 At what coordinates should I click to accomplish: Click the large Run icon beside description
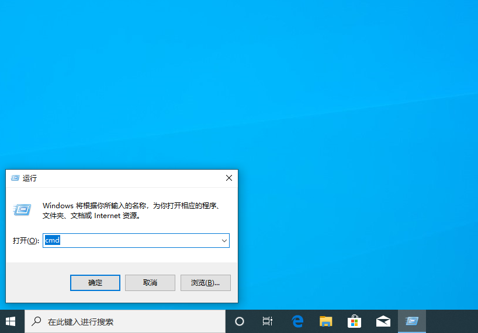[22, 210]
